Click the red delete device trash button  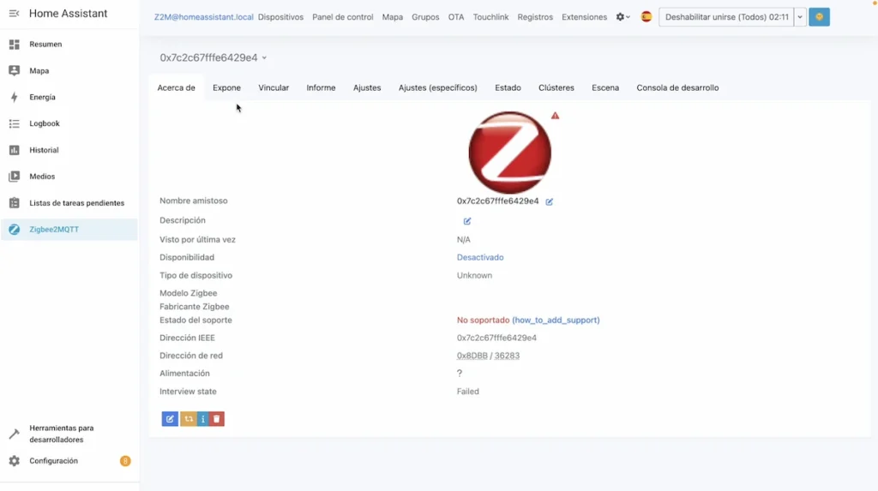[217, 419]
